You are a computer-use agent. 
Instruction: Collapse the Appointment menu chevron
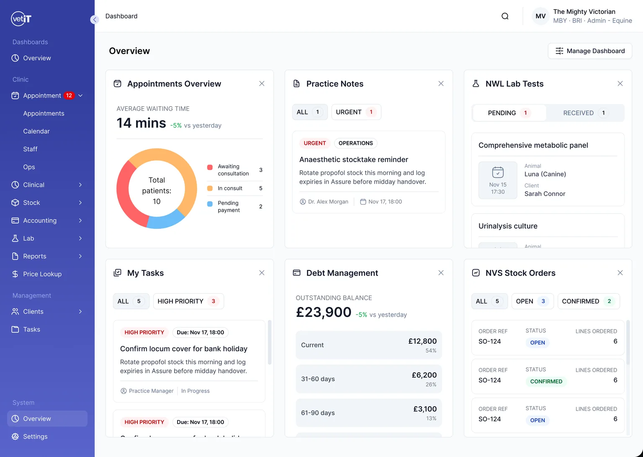[x=80, y=96]
